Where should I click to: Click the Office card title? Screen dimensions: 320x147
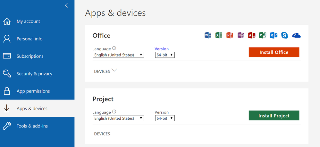(x=101, y=36)
